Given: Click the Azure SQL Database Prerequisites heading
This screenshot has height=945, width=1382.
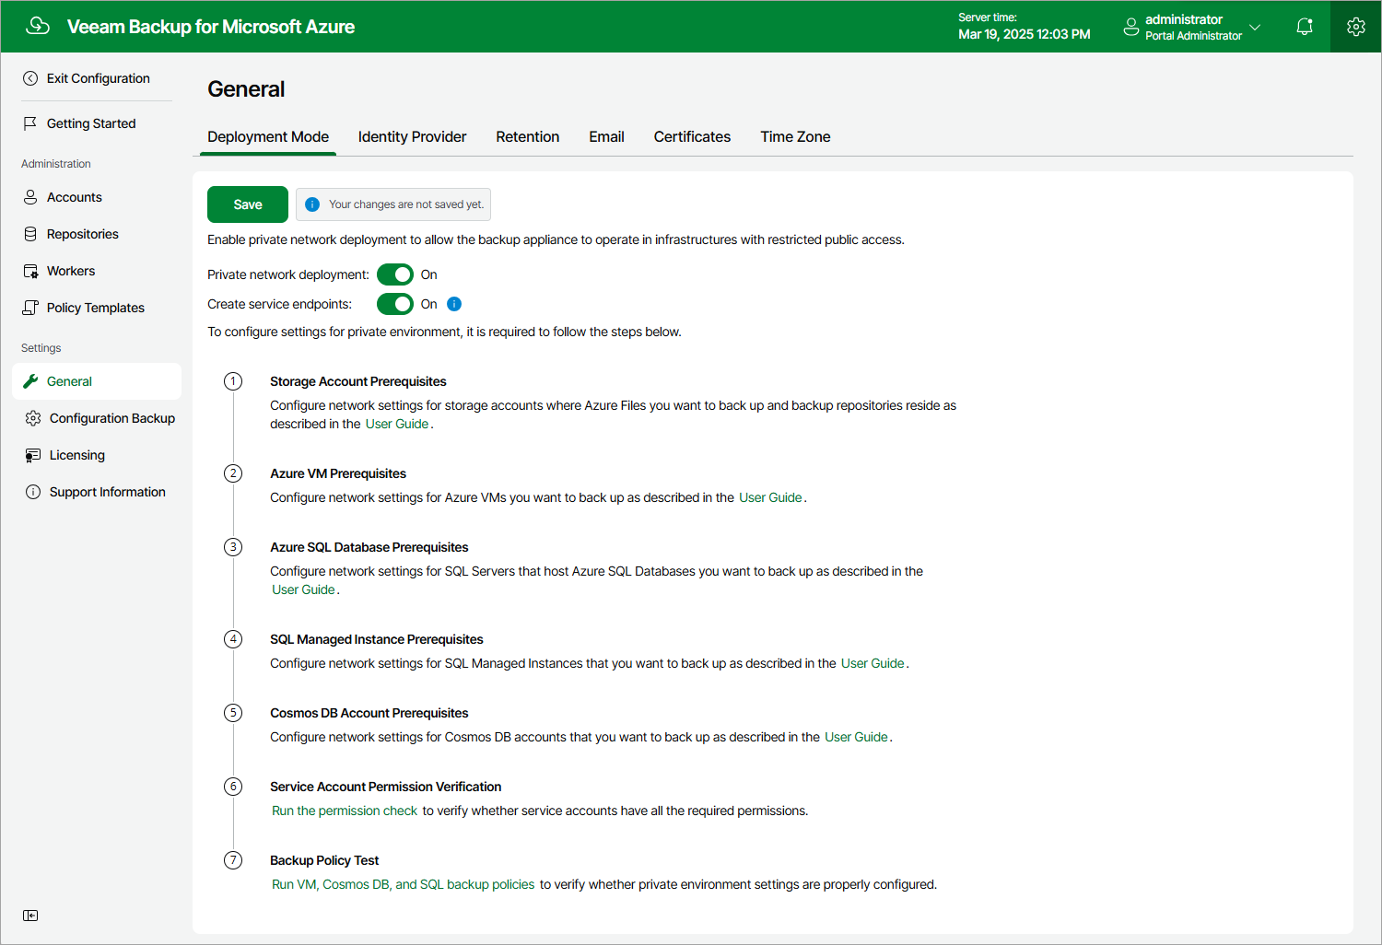Looking at the screenshot, I should 369,547.
